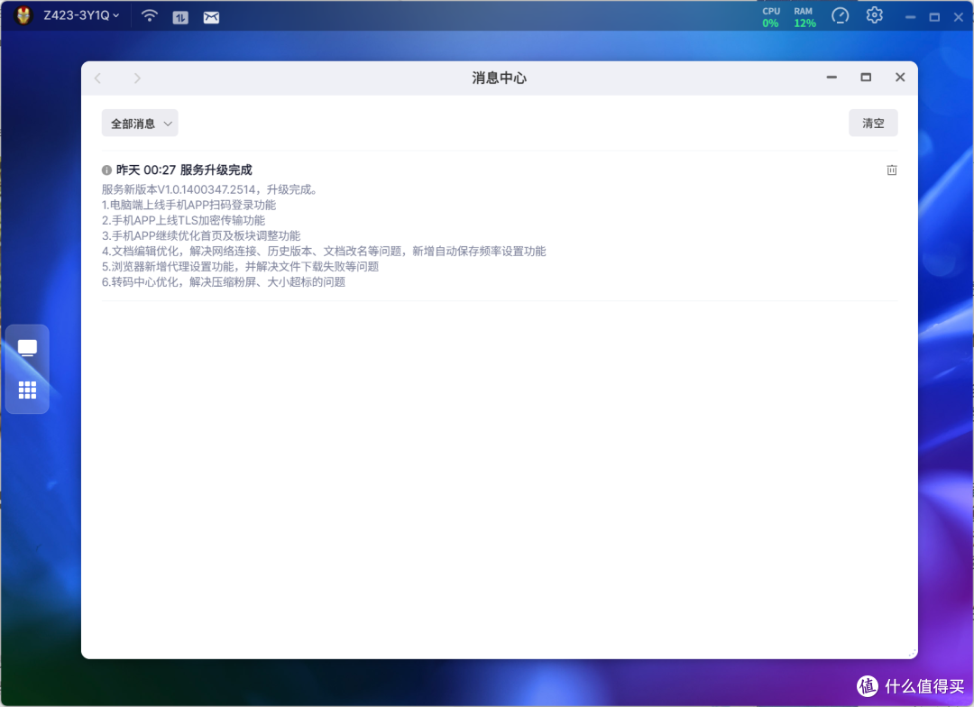Open the 全部消息 message filter dropdown
974x707 pixels.
tap(140, 123)
